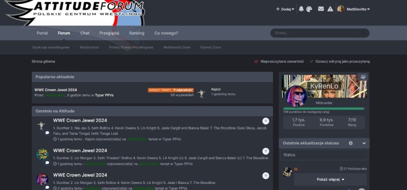The width and height of the screenshot is (407, 190).
Task: Mark site as read via 'Oznacz witrynę jako przeczytaną'
Action: 339,61
